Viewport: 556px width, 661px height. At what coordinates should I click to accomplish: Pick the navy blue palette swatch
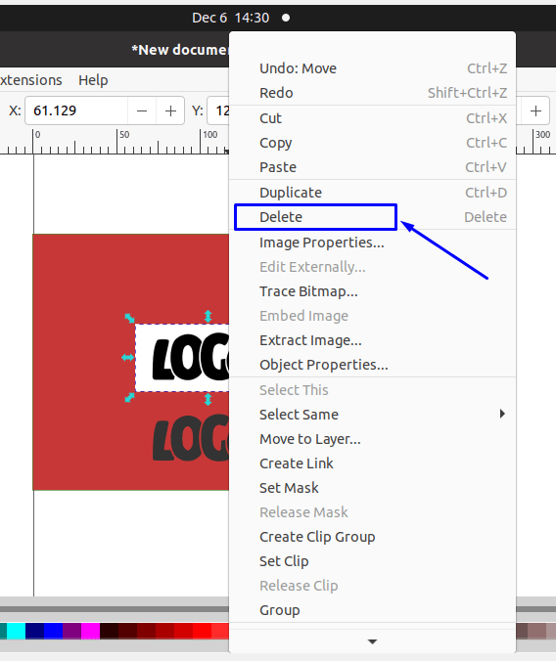point(34,631)
